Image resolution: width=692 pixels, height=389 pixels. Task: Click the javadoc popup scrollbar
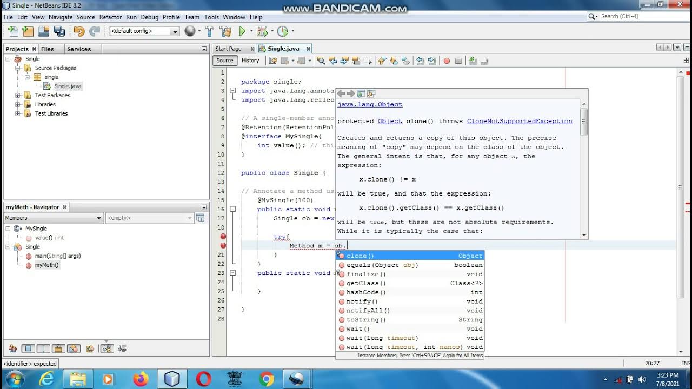click(x=584, y=122)
